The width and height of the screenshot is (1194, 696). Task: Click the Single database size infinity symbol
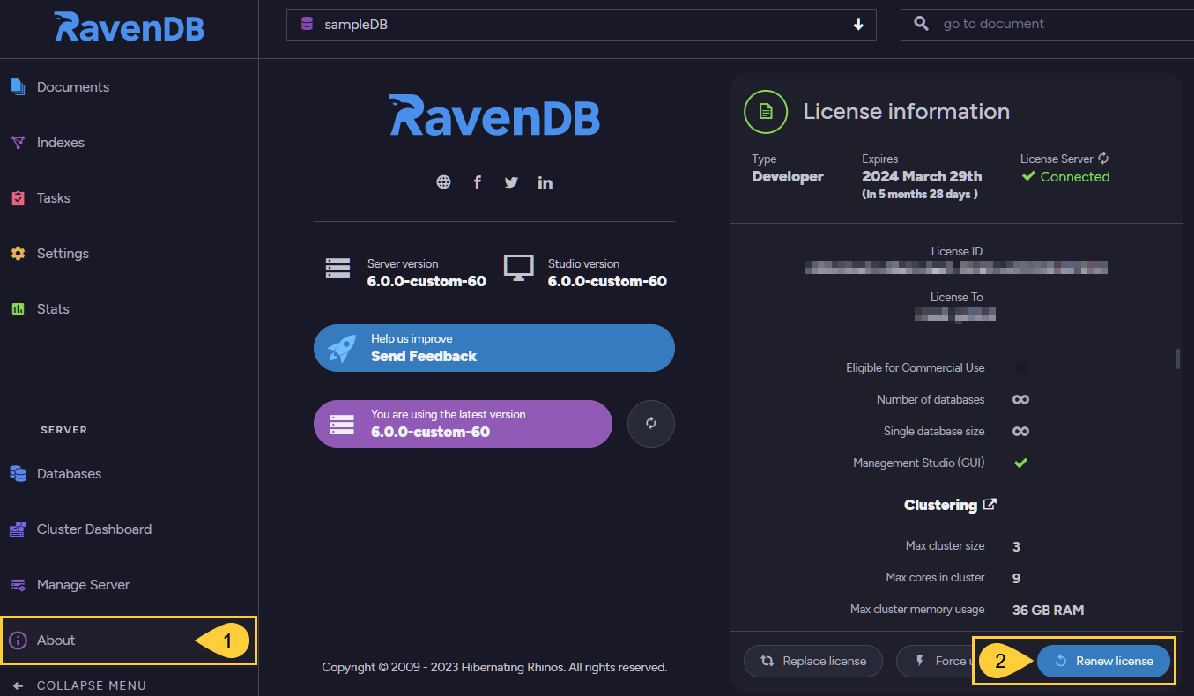coord(1020,431)
